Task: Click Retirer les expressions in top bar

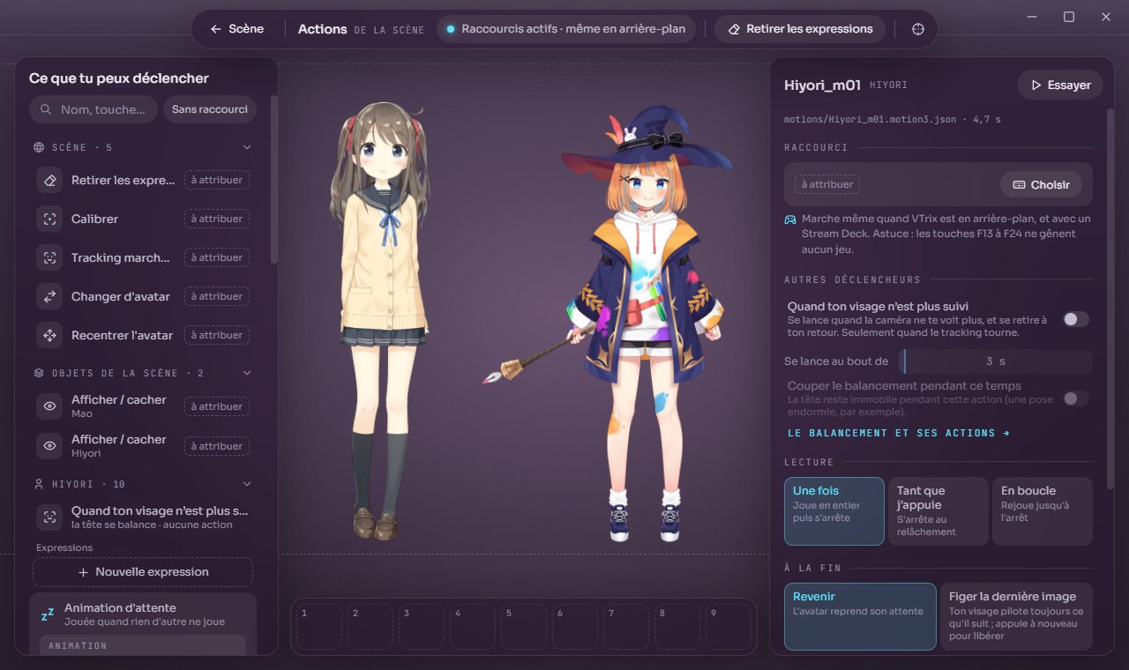Action: pyautogui.click(x=800, y=29)
